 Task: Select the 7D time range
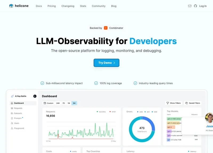pos(64,103)
